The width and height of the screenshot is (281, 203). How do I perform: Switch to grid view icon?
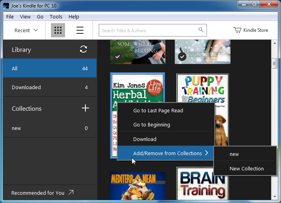pyautogui.click(x=58, y=30)
